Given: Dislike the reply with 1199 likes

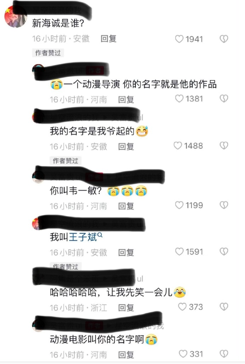Looking at the screenshot, I should (224, 205).
